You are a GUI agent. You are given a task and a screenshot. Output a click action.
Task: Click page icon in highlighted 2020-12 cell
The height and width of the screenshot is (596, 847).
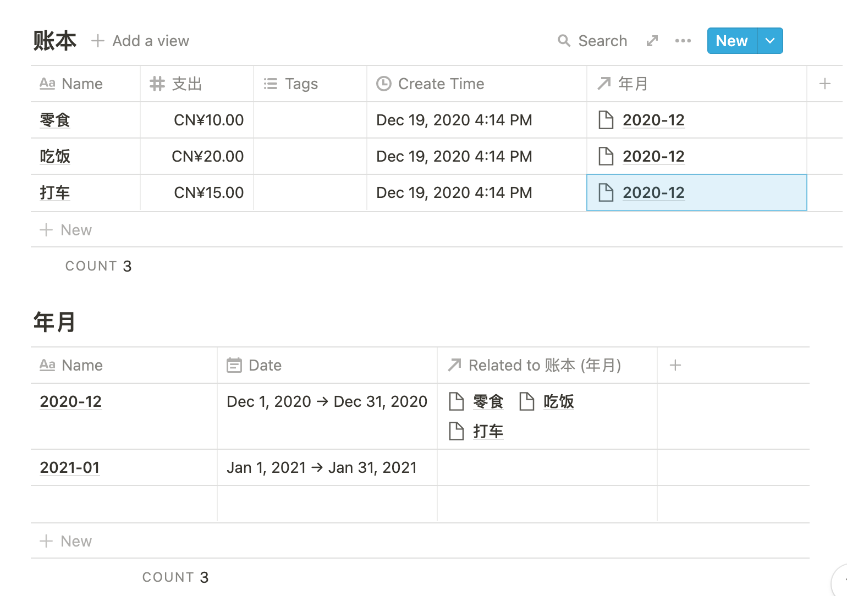[606, 192]
